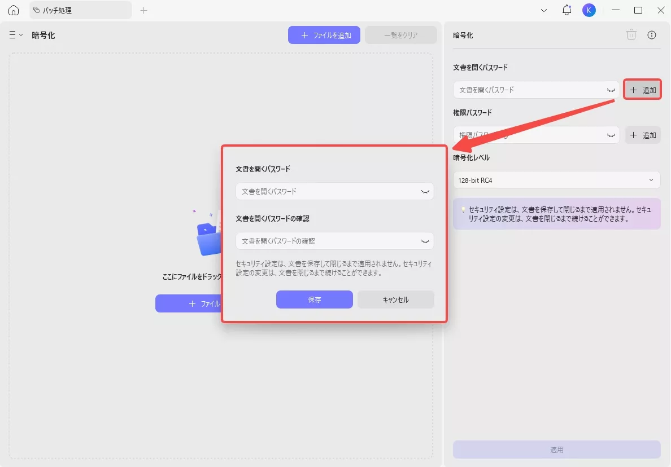Click the disabled 適用 button

coord(557,449)
